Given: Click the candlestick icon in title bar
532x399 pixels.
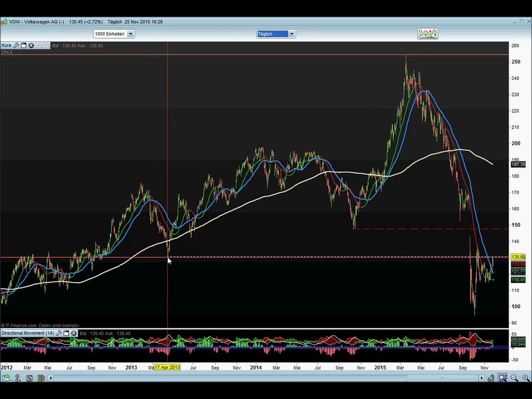Looking at the screenshot, I should coord(4,22).
